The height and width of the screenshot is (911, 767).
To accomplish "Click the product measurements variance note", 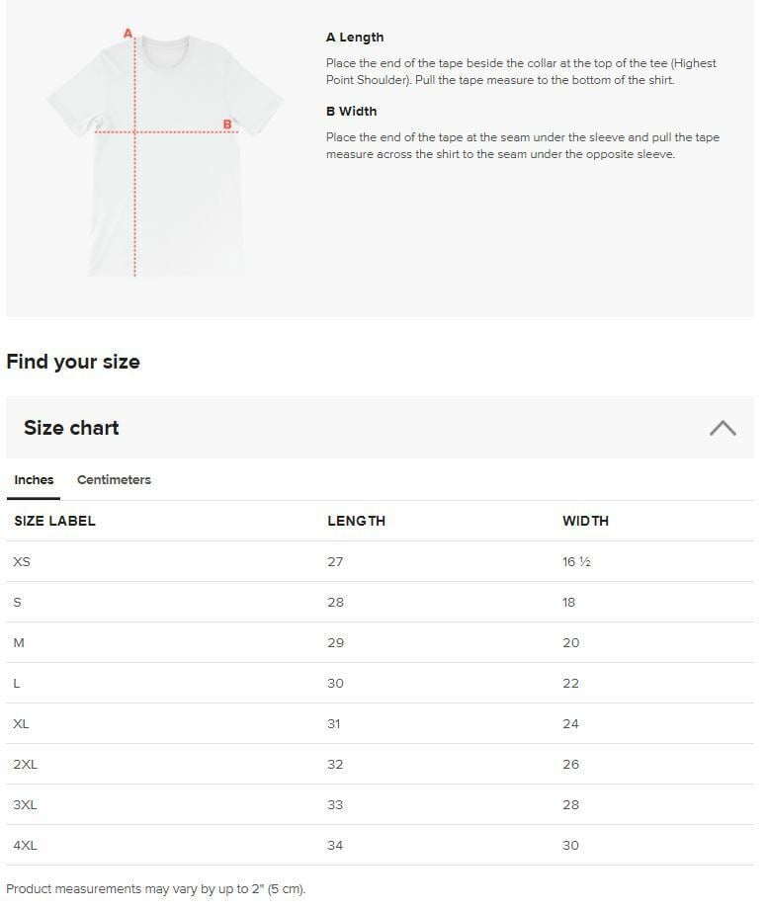I will [x=156, y=889].
